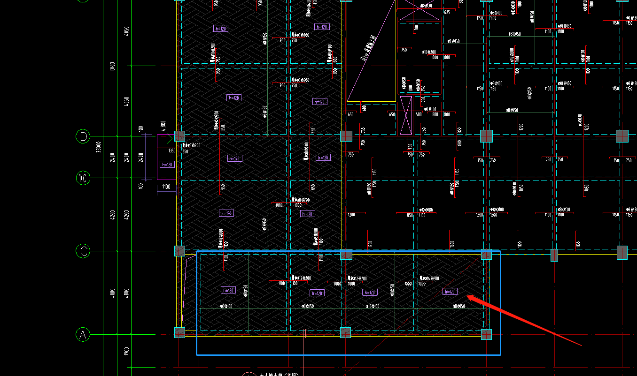Click the 1100 dimension under the magenta outline

click(166, 187)
